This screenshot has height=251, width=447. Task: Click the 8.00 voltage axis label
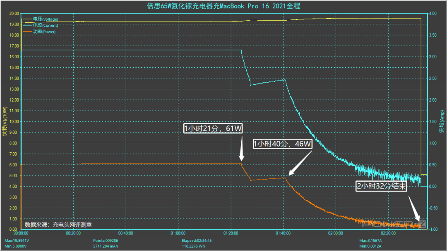pos(13,143)
